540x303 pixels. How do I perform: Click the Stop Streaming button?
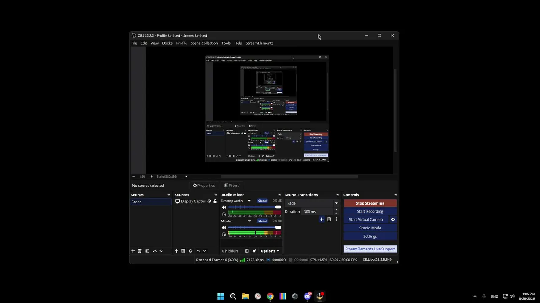point(370,203)
